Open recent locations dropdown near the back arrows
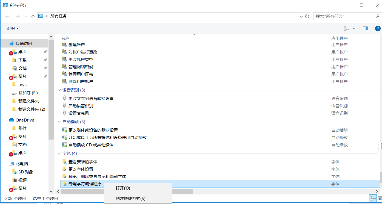Viewport: 382px width, 204px height. click(26, 16)
